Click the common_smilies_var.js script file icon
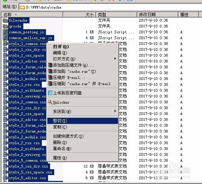This screenshot has width=202, height=184. pos(5,38)
